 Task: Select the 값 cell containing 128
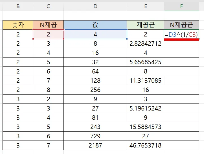click(95, 81)
